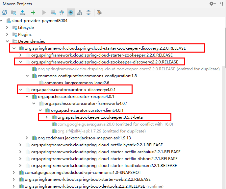The image size is (226, 189).
Task: Select spring-boot-starter-web:2.2.2.RELEASE text
Action: pyautogui.click(x=88, y=179)
